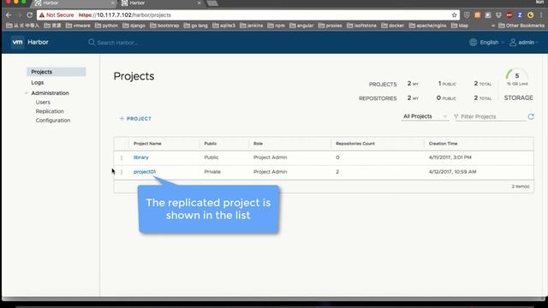Open the ldap bookmarks folder
The width and height of the screenshot is (548, 308).
[x=460, y=26]
